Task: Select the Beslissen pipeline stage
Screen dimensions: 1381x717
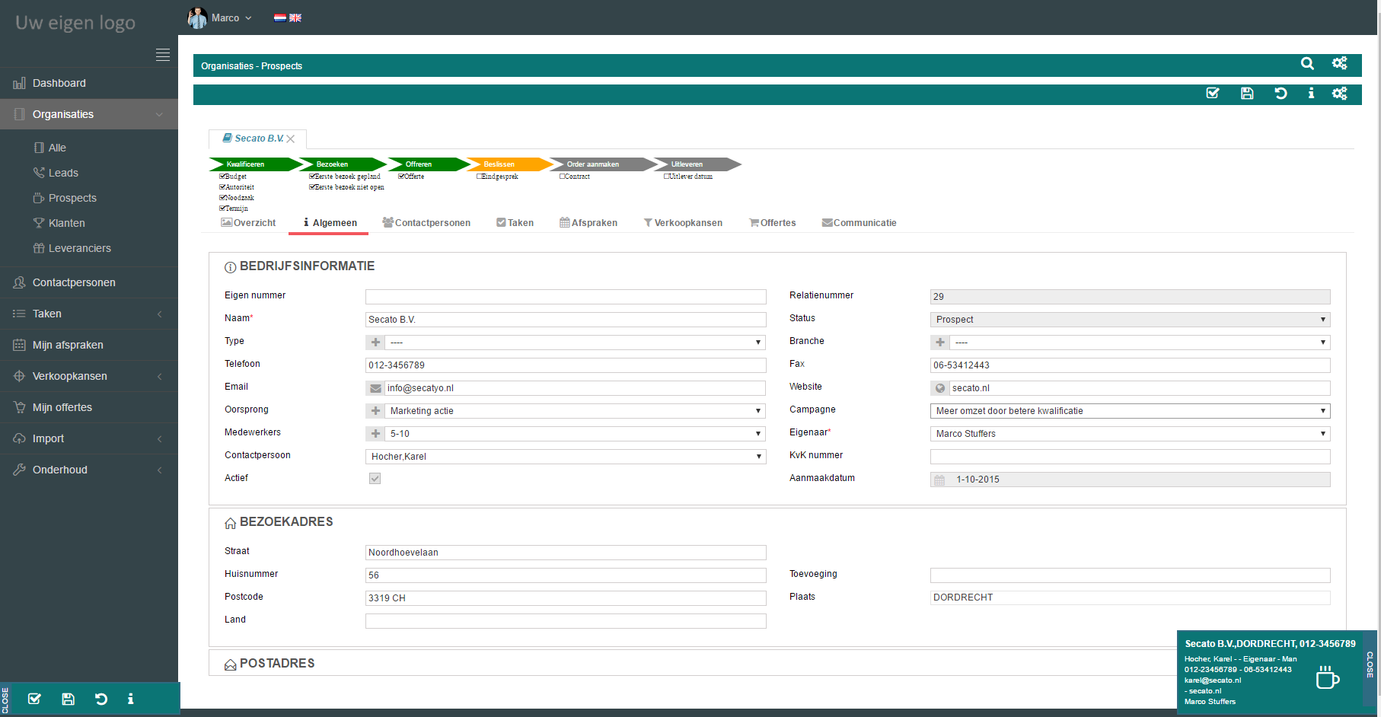Action: point(499,164)
